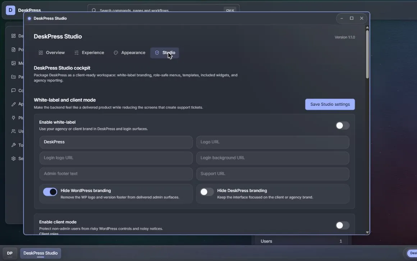This screenshot has width=417, height=261.
Task: Click the Login background URL field
Action: point(272,158)
